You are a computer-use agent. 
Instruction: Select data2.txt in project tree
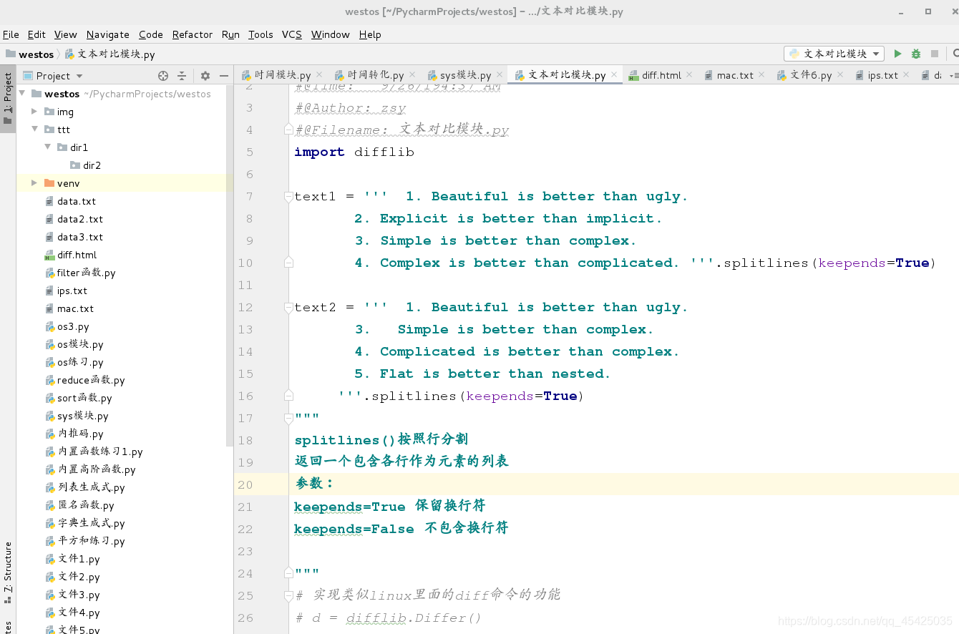click(80, 219)
